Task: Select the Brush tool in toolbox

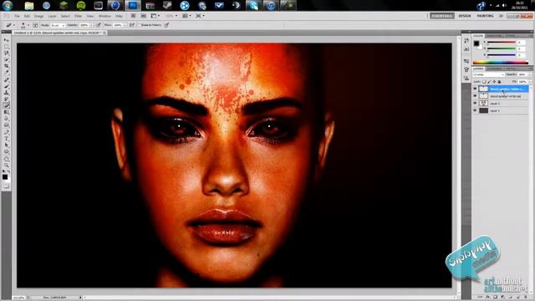Action: tap(7, 86)
